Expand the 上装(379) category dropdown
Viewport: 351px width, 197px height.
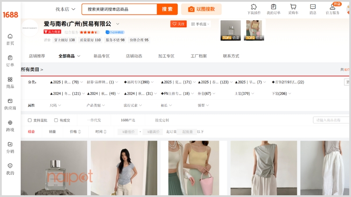244,94
